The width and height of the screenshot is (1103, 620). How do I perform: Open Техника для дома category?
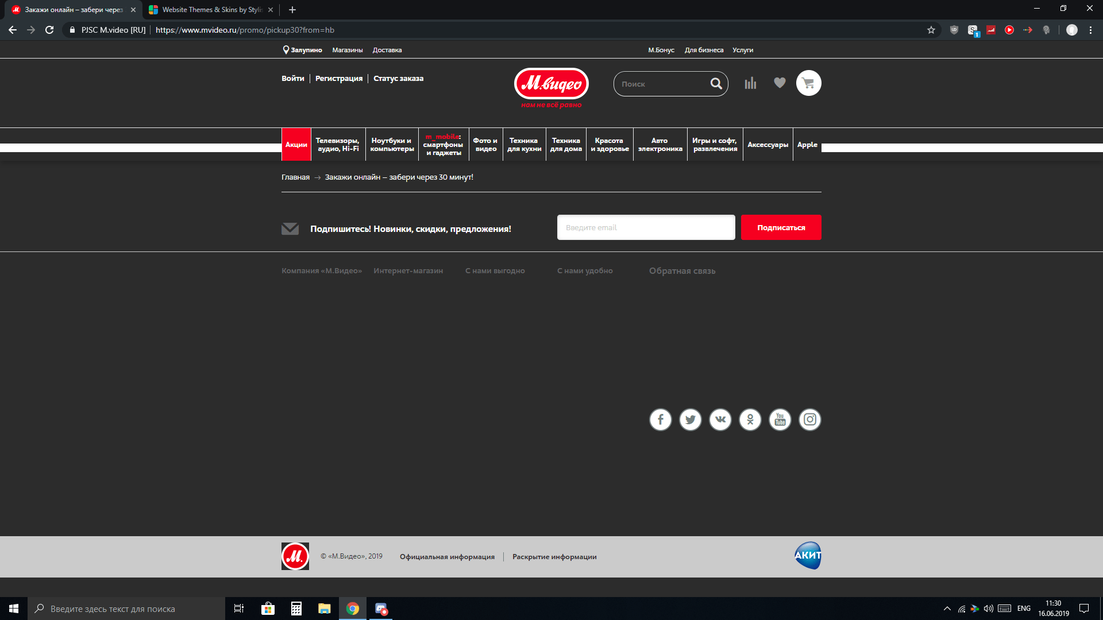coord(566,145)
